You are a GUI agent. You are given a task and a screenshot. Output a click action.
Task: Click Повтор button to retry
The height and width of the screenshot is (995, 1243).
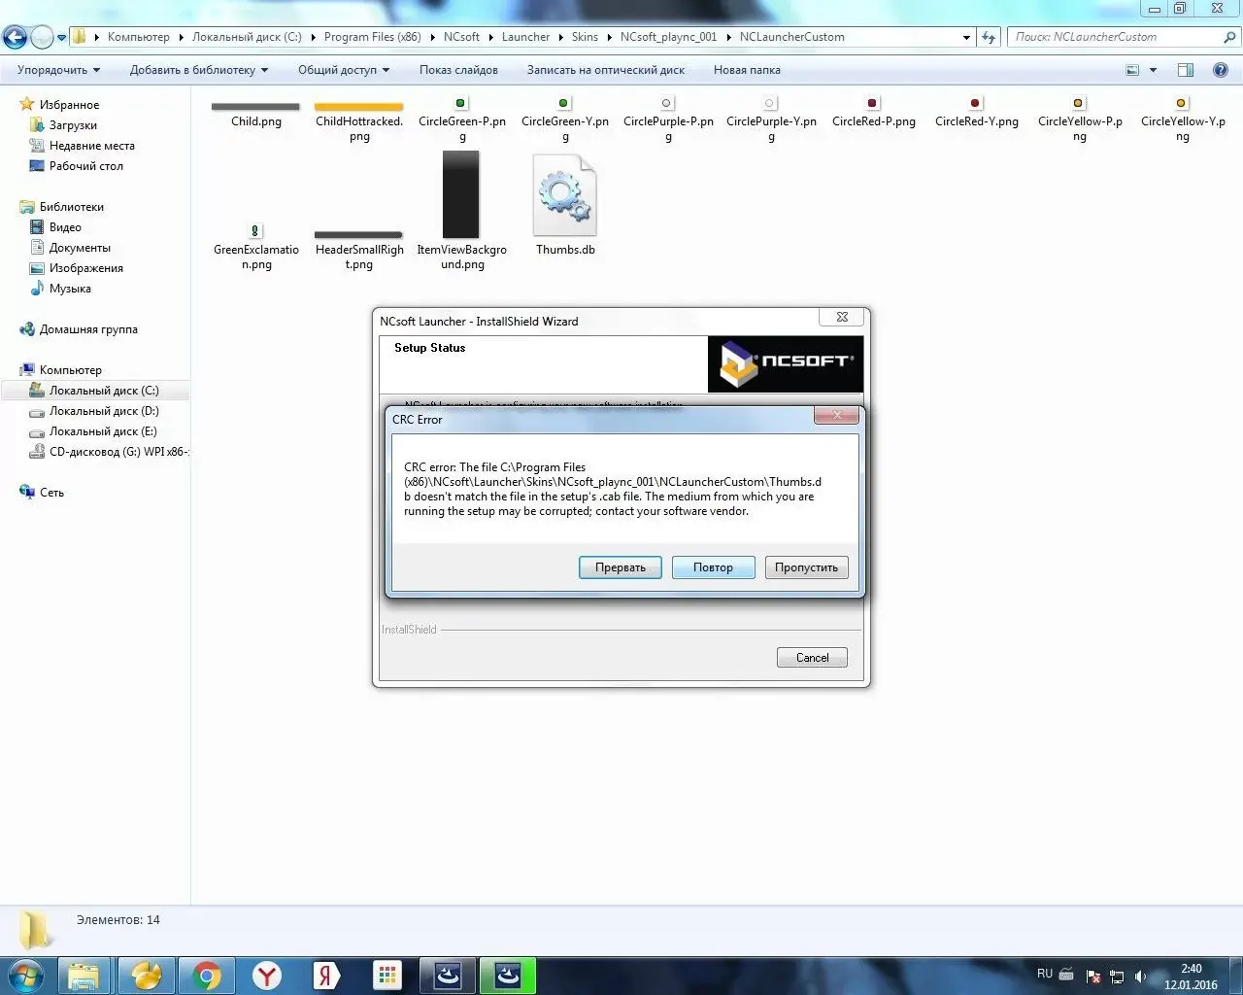(x=714, y=567)
